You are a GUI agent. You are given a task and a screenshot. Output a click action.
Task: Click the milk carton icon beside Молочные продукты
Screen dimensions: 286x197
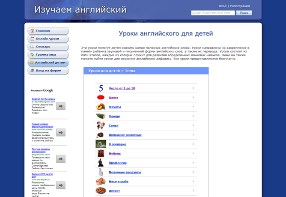(x=101, y=172)
